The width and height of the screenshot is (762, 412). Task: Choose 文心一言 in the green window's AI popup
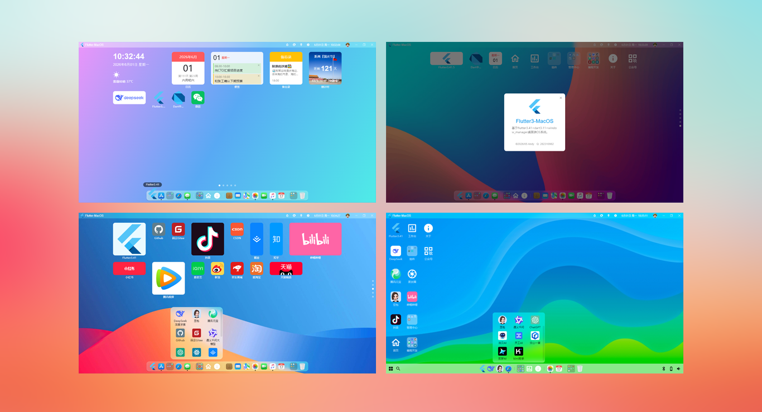click(536, 336)
